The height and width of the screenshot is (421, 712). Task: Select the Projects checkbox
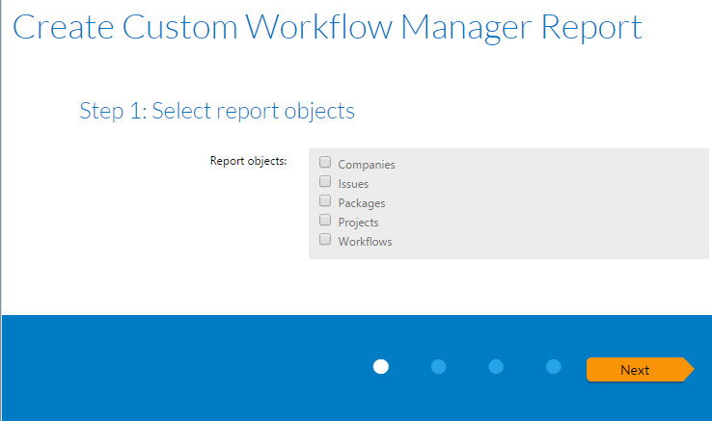coord(325,221)
